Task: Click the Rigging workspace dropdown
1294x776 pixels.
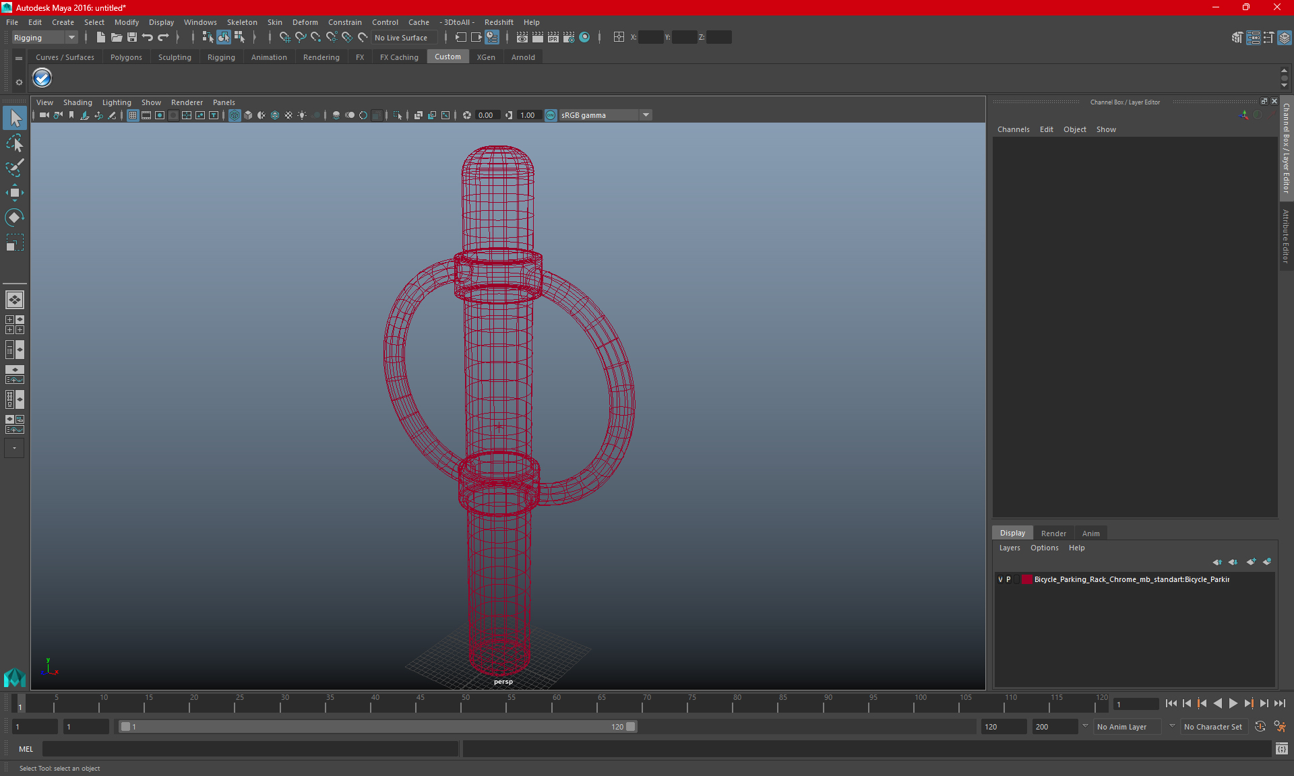Action: click(44, 38)
